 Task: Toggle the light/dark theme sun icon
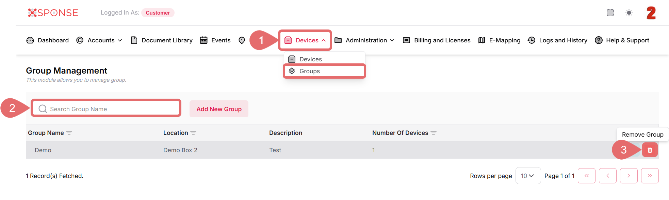click(x=629, y=13)
